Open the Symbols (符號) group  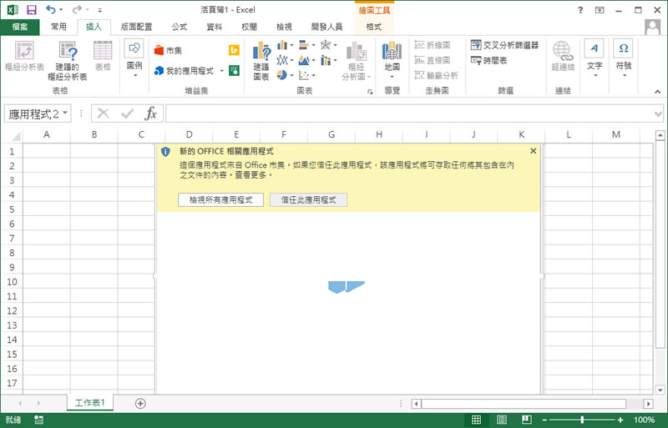624,59
